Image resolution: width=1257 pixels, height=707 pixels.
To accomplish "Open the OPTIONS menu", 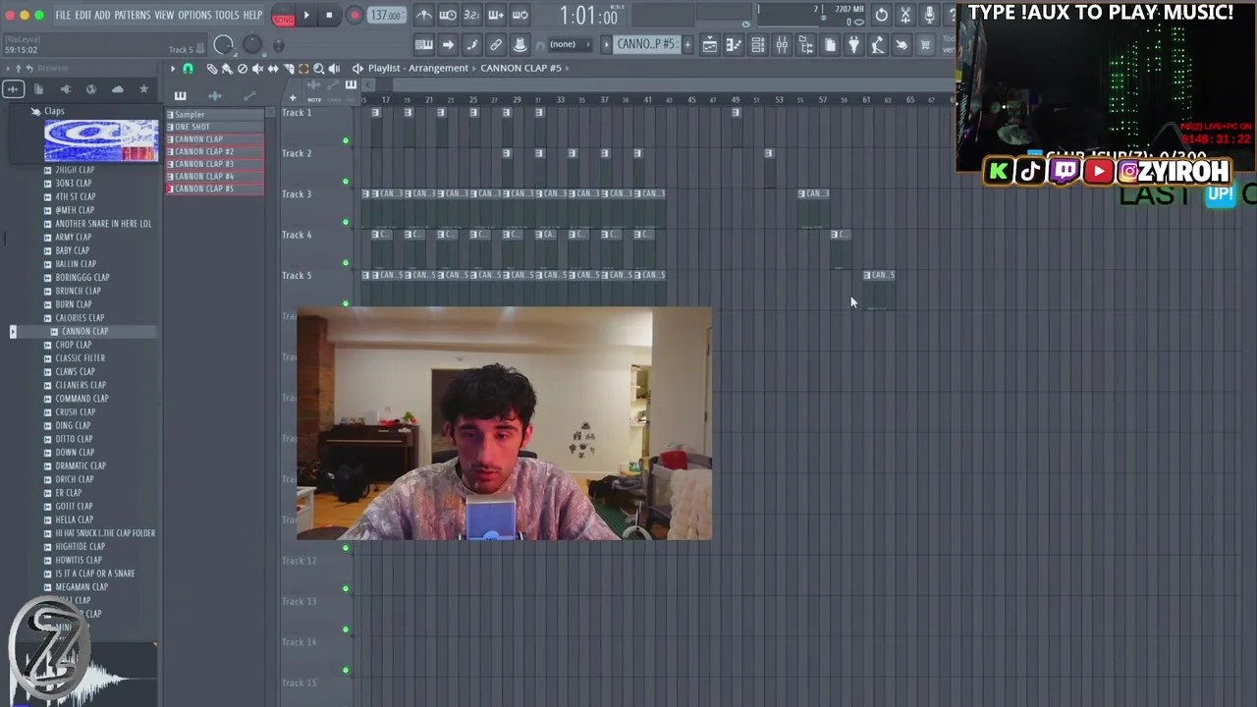I will pyautogui.click(x=194, y=15).
